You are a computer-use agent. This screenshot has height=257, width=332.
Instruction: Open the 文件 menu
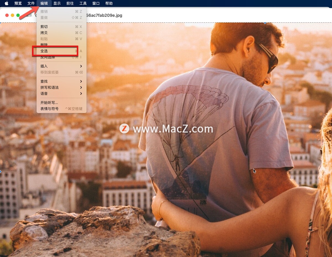click(31, 3)
